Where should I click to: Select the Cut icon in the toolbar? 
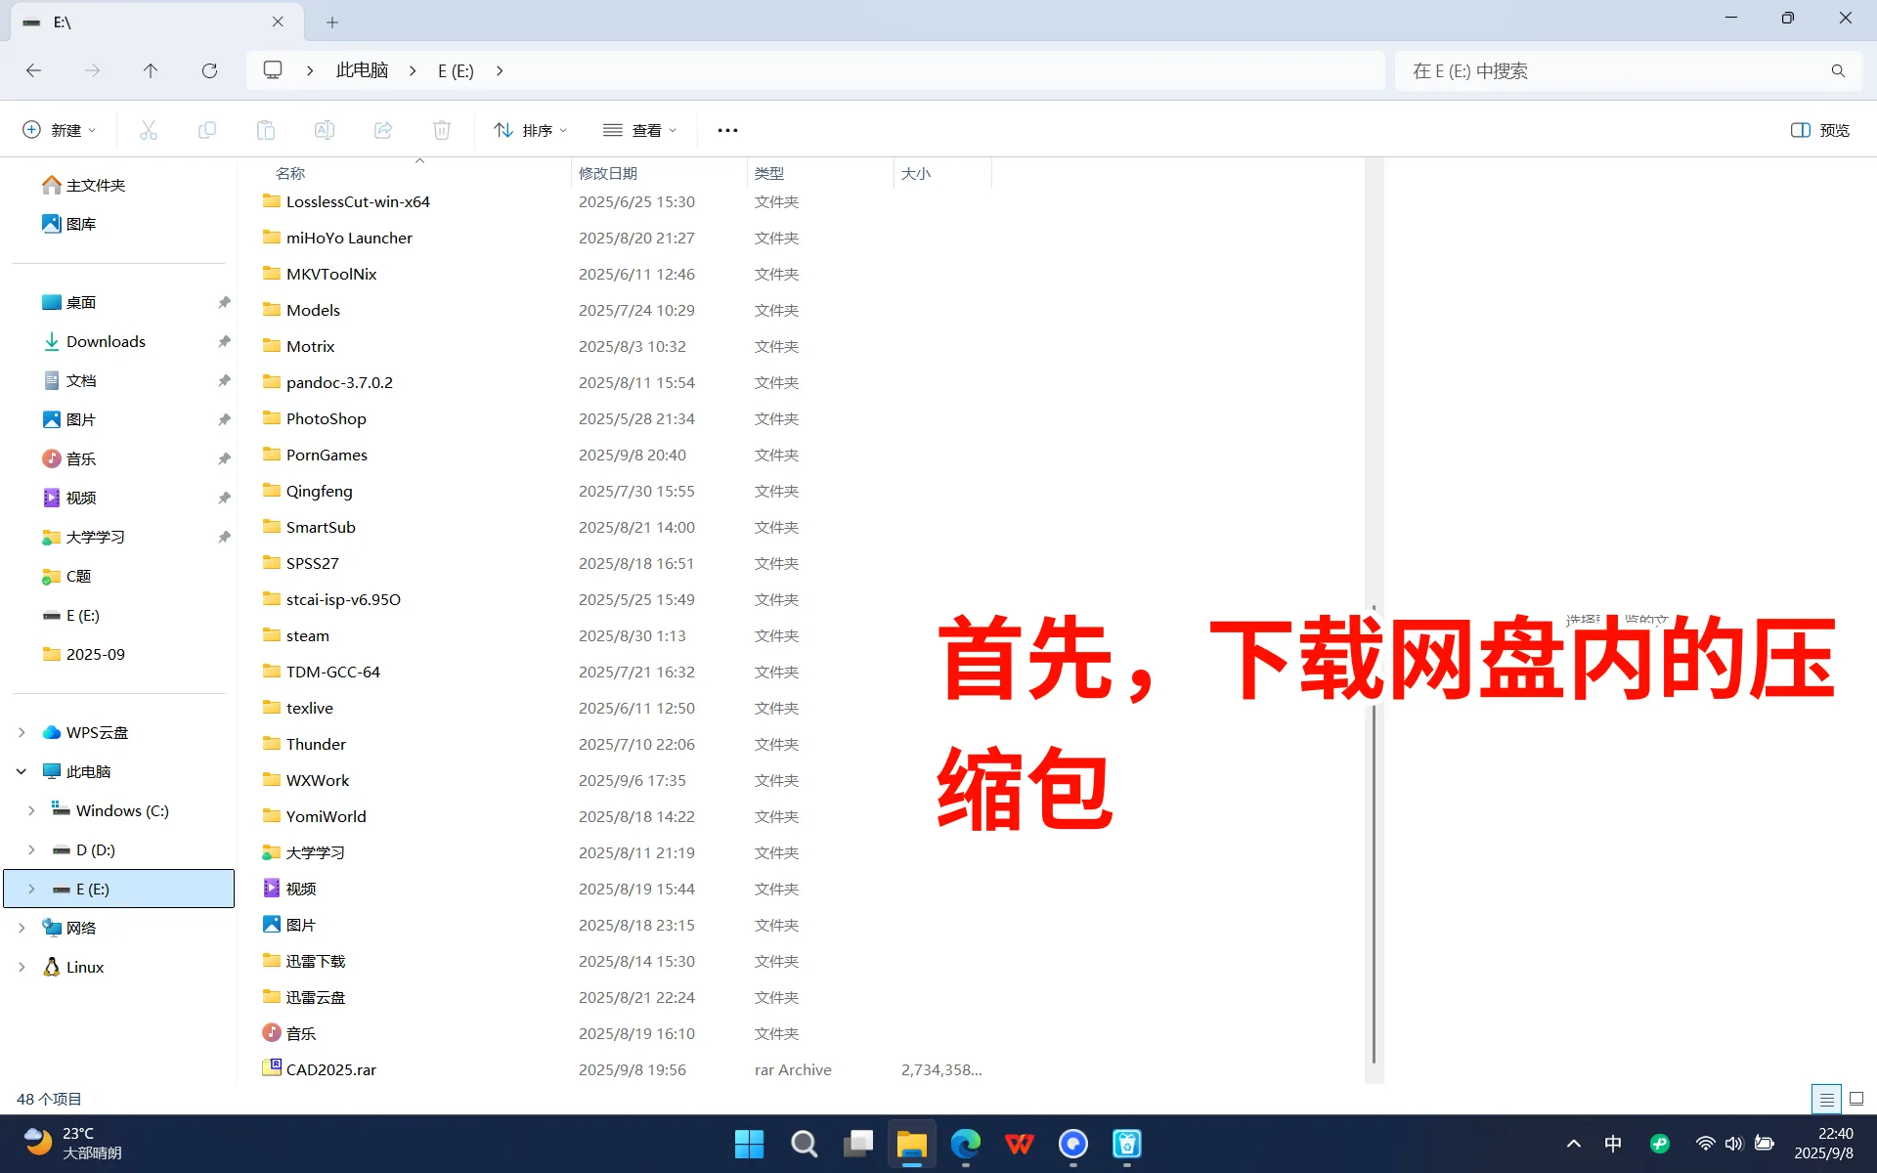tap(148, 129)
